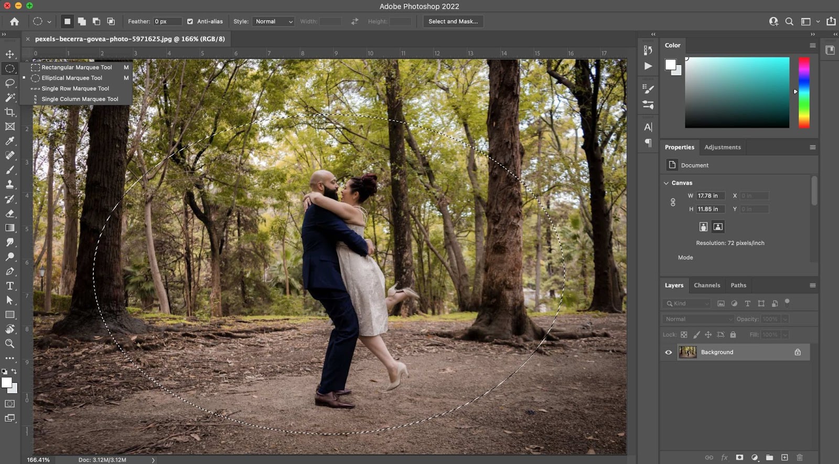
Task: Toggle the canvas width-height link icon
Action: [x=673, y=202]
